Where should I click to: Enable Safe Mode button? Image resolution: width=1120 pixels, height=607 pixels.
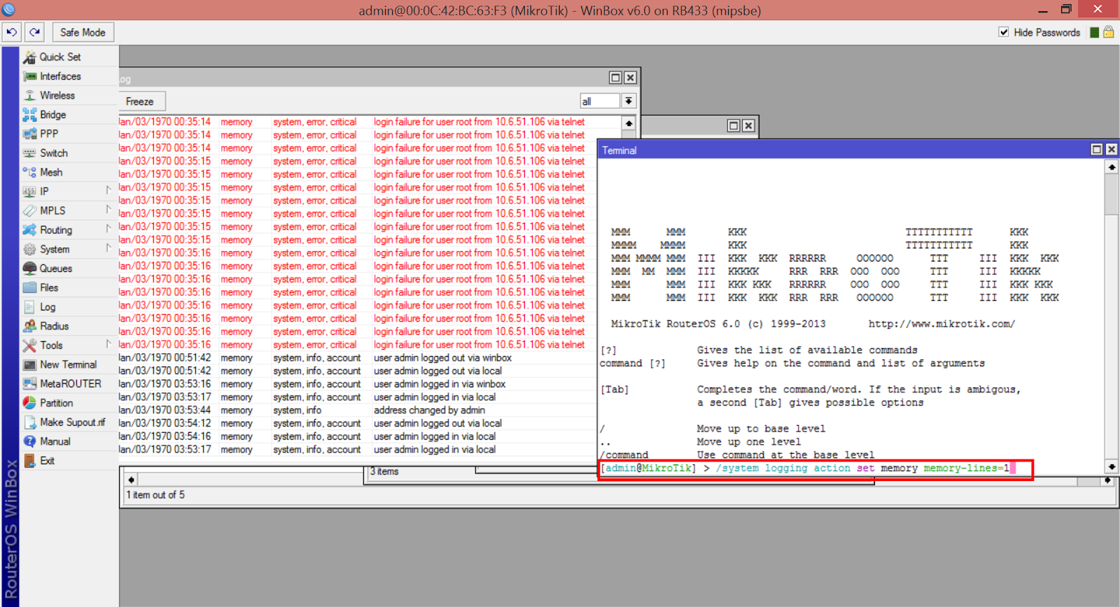click(83, 32)
